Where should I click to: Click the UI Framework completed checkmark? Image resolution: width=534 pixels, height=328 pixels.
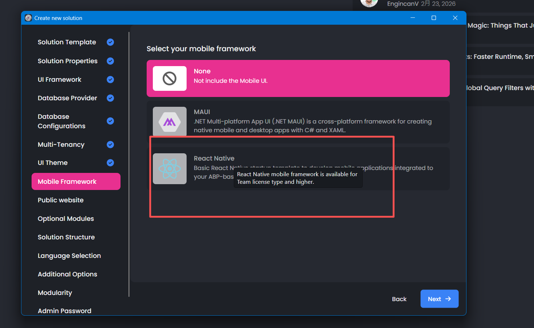pos(110,80)
